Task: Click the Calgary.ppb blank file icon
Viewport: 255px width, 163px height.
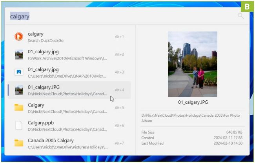Action: click(19, 125)
